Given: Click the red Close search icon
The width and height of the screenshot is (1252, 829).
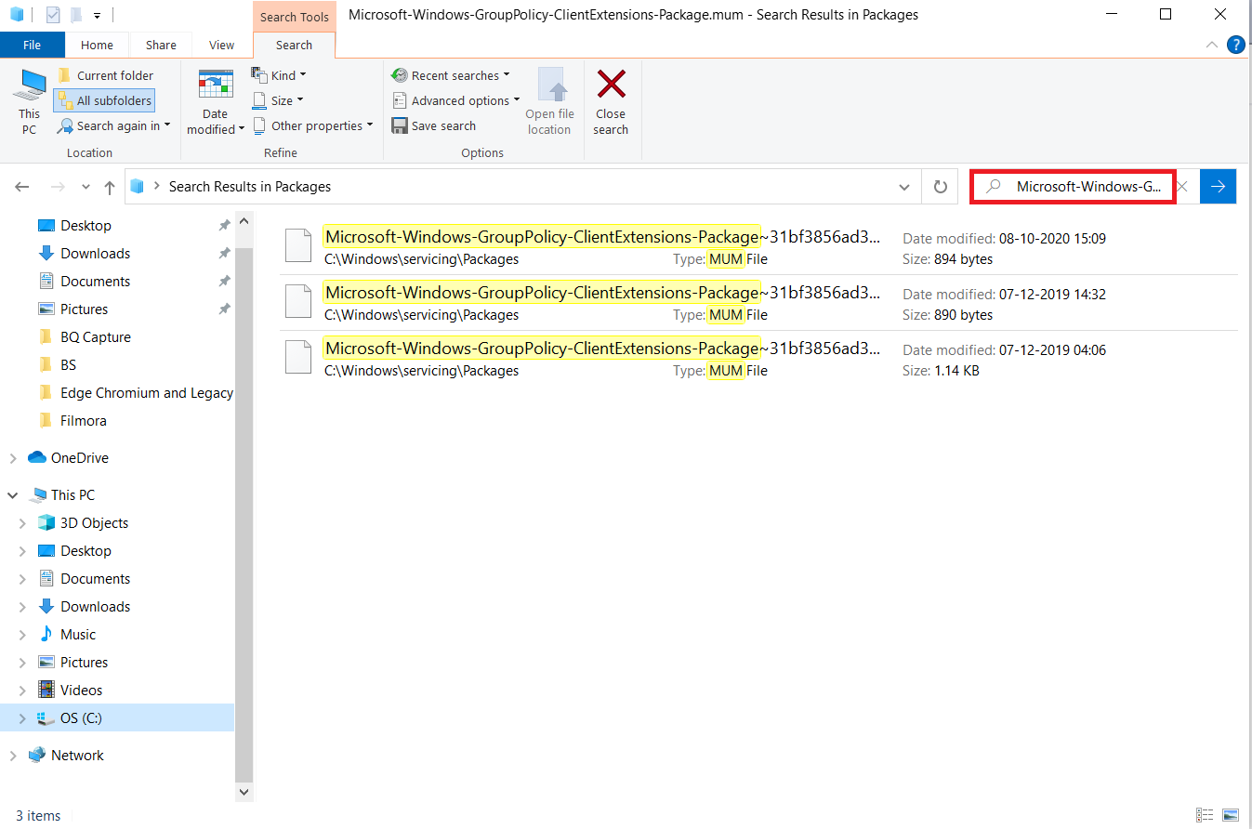Looking at the screenshot, I should [x=611, y=85].
